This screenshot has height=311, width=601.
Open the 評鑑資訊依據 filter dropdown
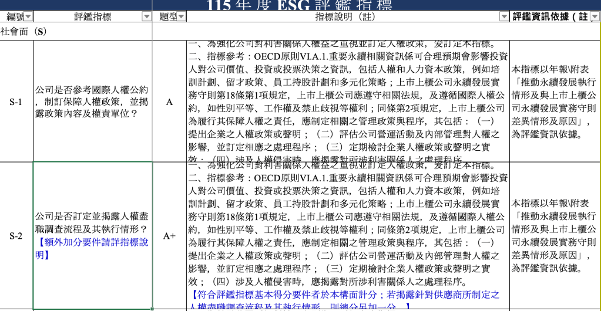(595, 17)
